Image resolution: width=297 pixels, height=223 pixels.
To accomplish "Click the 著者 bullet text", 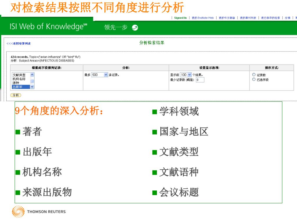I will [x=32, y=132].
